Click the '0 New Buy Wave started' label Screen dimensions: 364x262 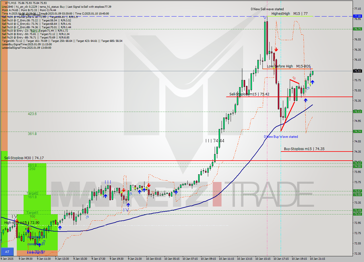pos(281,137)
